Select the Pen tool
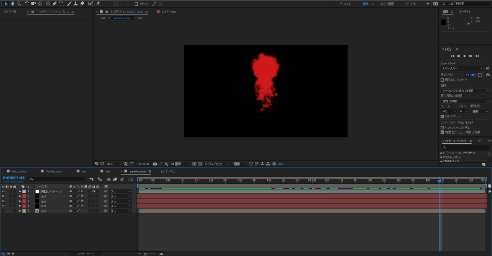 tap(55, 4)
